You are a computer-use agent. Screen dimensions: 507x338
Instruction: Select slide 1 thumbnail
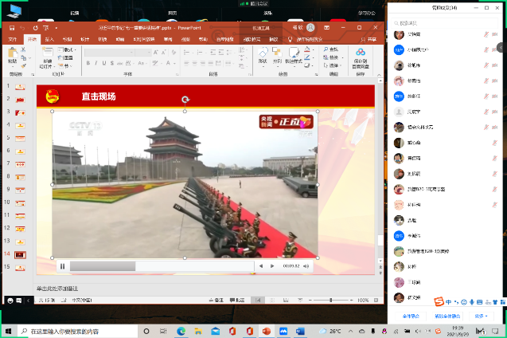20,87
